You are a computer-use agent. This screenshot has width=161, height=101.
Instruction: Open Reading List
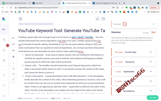click(x=153, y=12)
